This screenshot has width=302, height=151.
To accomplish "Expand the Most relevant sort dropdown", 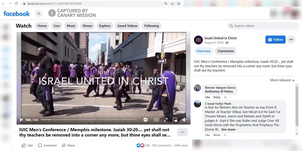I will 282,80.
